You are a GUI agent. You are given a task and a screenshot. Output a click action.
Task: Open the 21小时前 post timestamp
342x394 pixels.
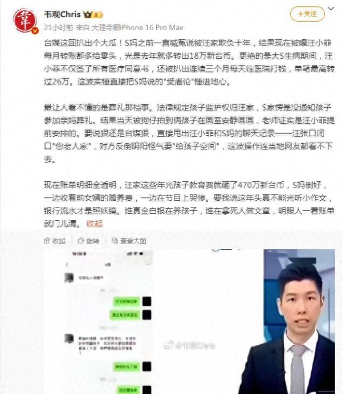[59, 27]
